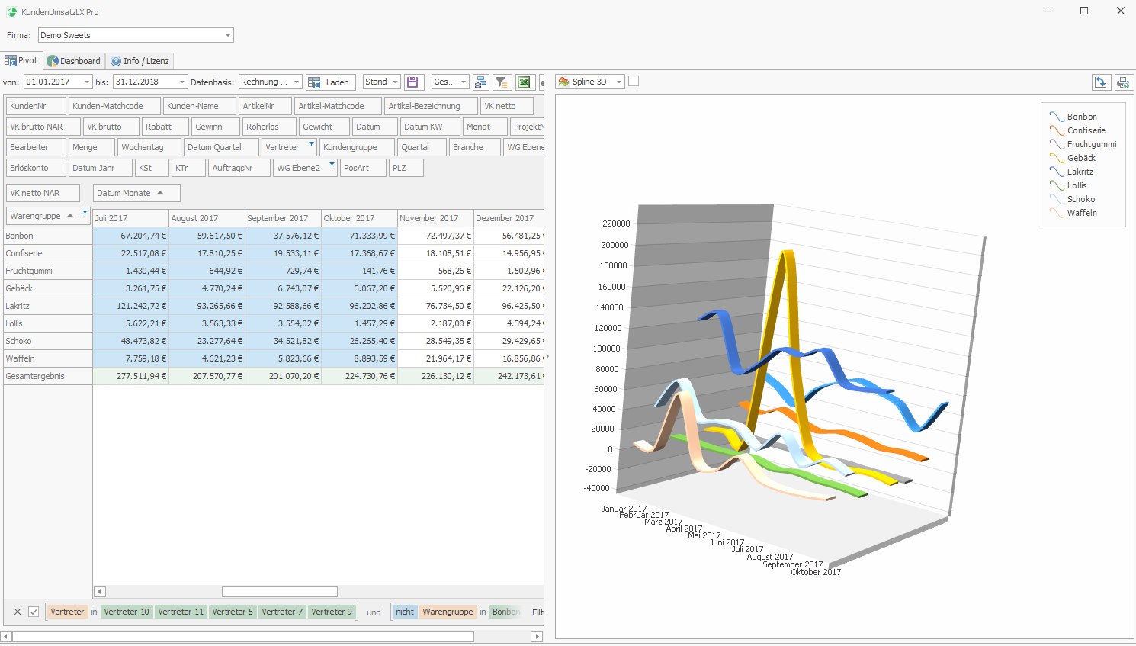The height and width of the screenshot is (646, 1136).
Task: Open the chart print preview icon
Action: point(1123,82)
